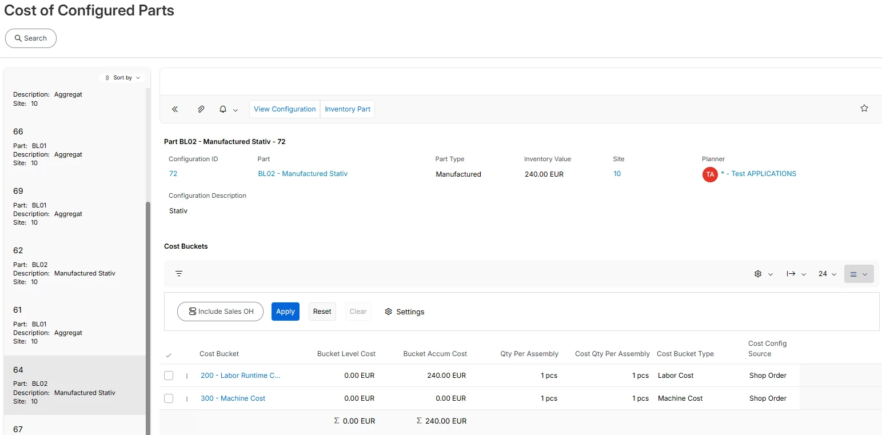Screen dimensions: 882x435
Task: Open the three-dot menu for the 300 - Machine Cost row
Action: [187, 398]
